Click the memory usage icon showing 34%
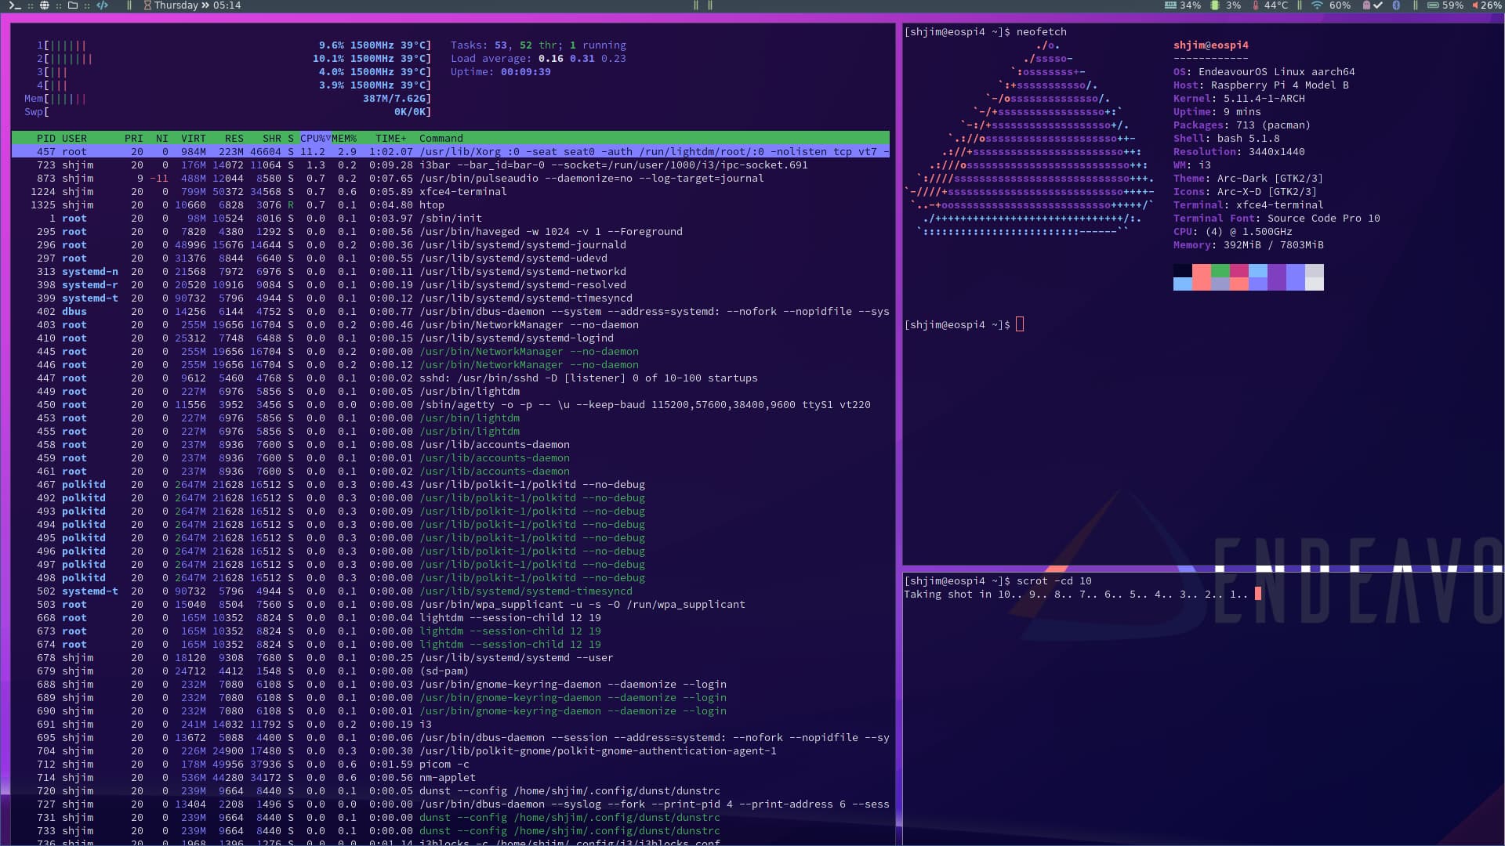 tap(1170, 5)
